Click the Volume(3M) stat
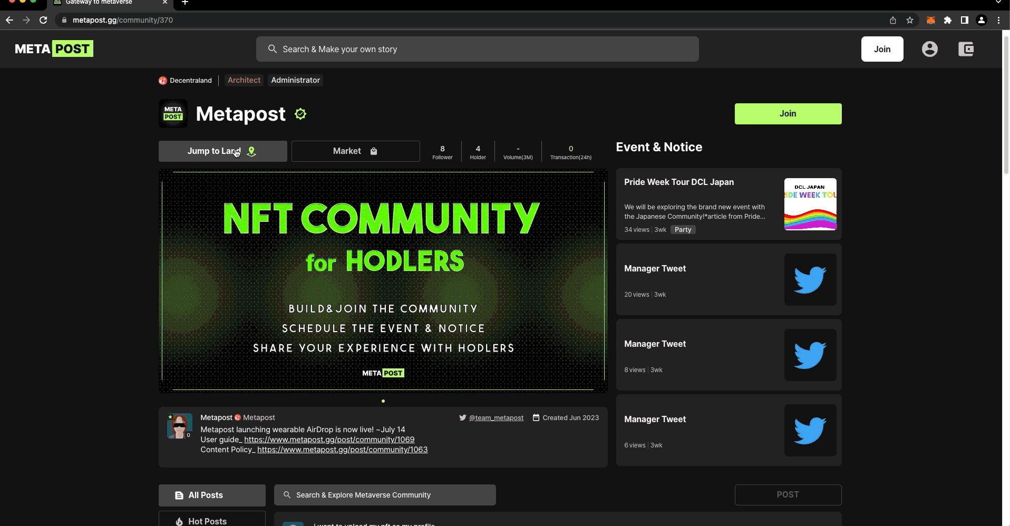The image size is (1010, 526). 518,152
